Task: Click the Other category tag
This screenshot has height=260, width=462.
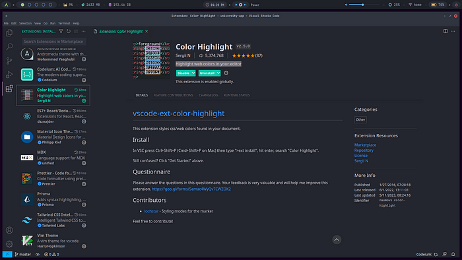Action: pyautogui.click(x=360, y=119)
